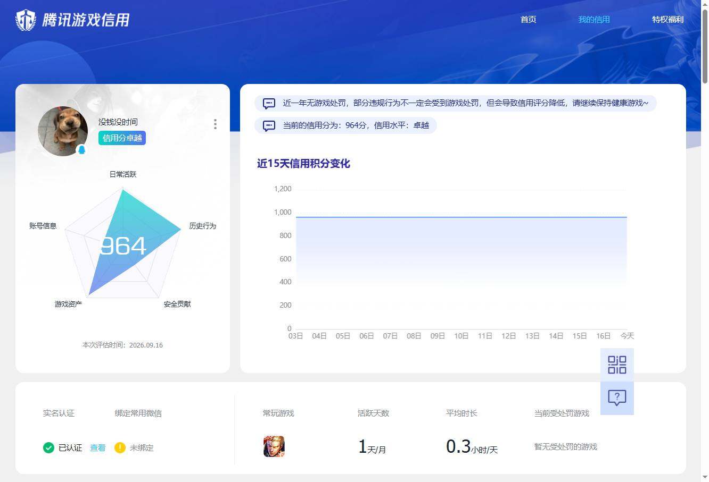Go to the 首页 home tab
The image size is (709, 482).
coord(528,20)
